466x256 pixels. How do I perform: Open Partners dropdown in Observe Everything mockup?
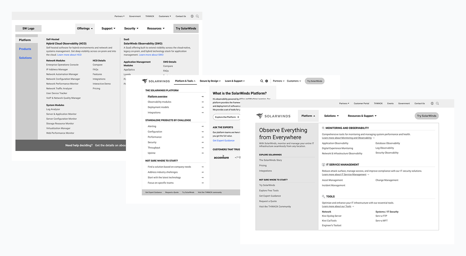[x=344, y=103]
